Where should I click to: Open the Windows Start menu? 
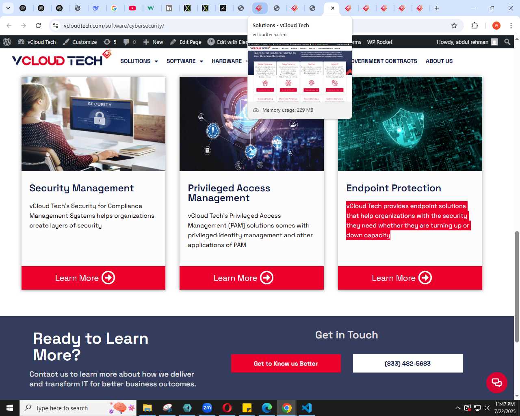point(10,408)
